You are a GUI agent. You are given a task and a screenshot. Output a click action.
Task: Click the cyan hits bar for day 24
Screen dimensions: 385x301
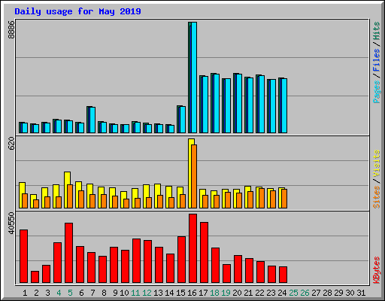point(284,106)
